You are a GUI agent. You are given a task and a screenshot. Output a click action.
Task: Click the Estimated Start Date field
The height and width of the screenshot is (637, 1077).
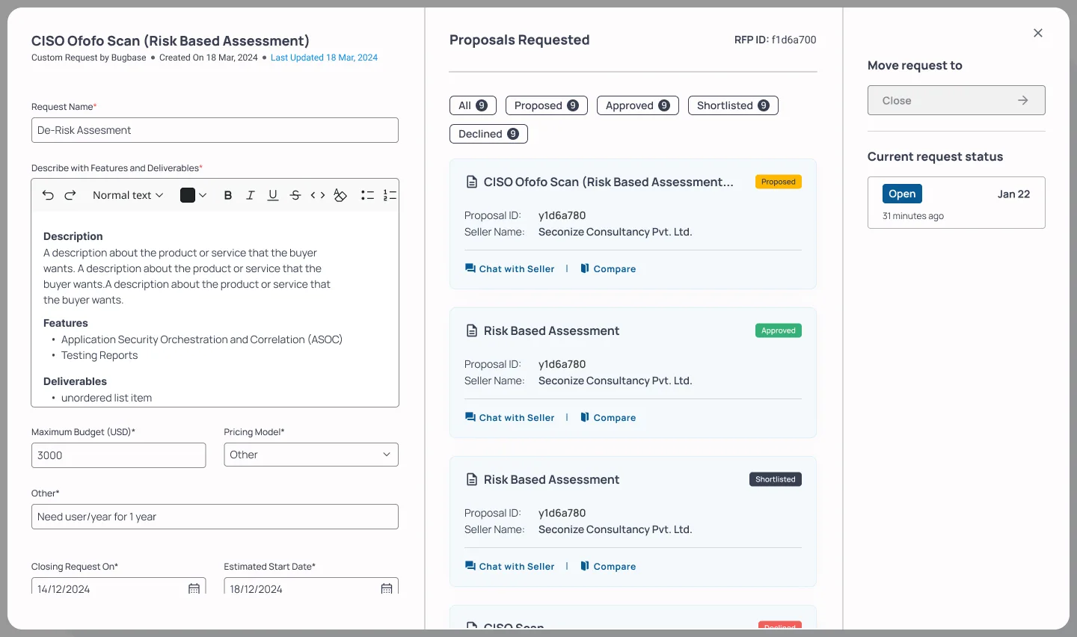(x=311, y=587)
